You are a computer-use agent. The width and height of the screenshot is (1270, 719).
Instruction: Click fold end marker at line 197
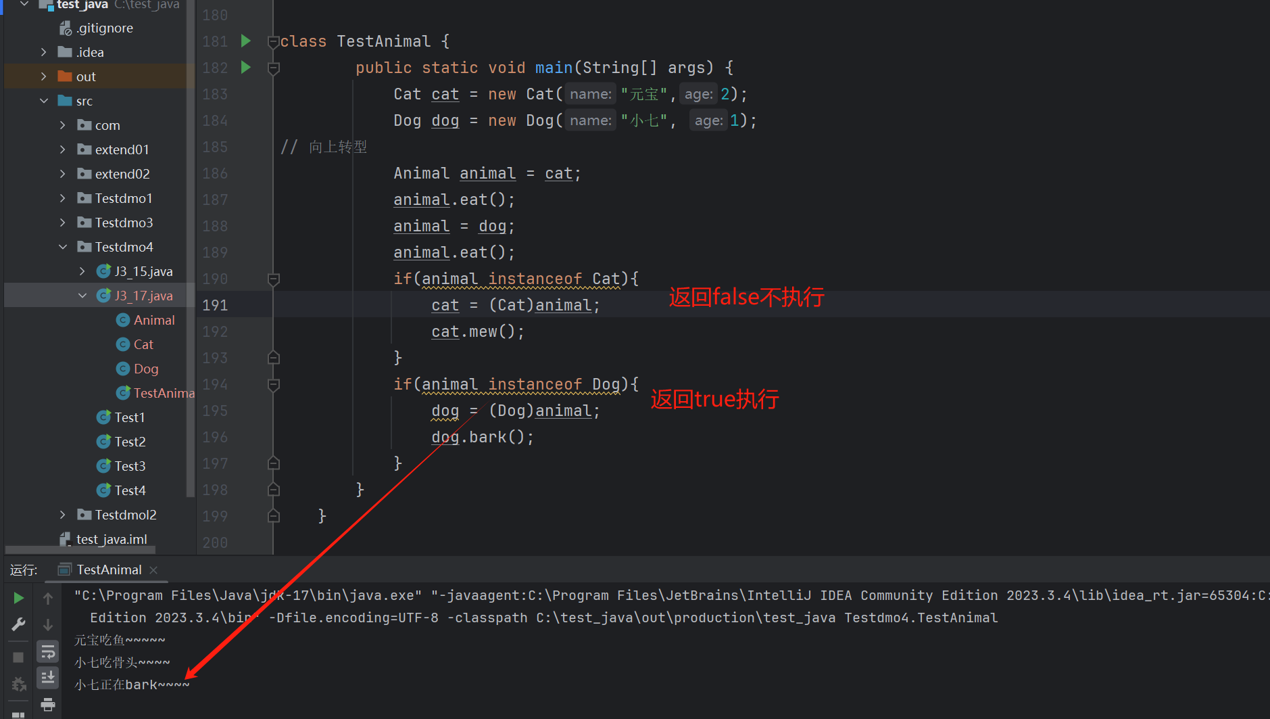coord(274,463)
